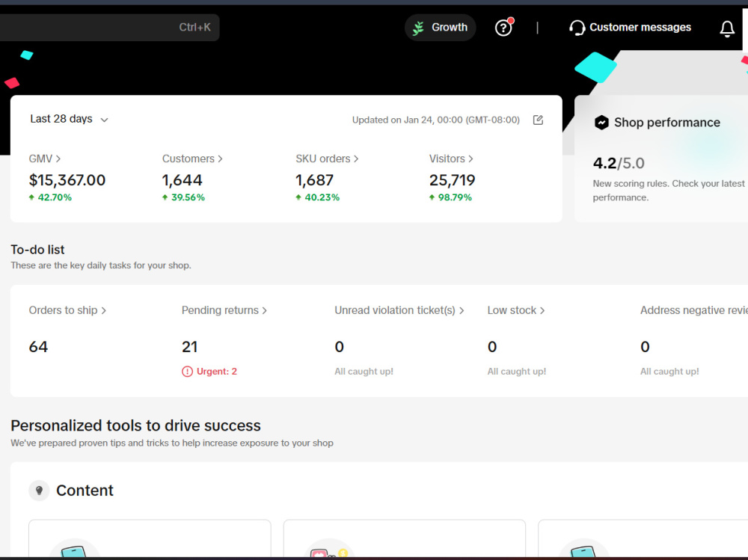The height and width of the screenshot is (560, 748).
Task: Click the GMV value $15,367.00
Action: [67, 180]
